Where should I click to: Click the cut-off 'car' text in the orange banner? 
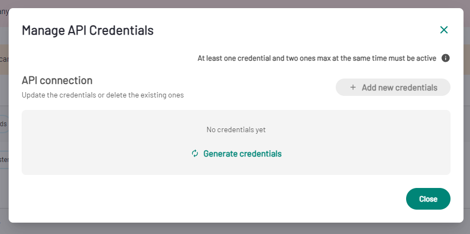(x=4, y=59)
